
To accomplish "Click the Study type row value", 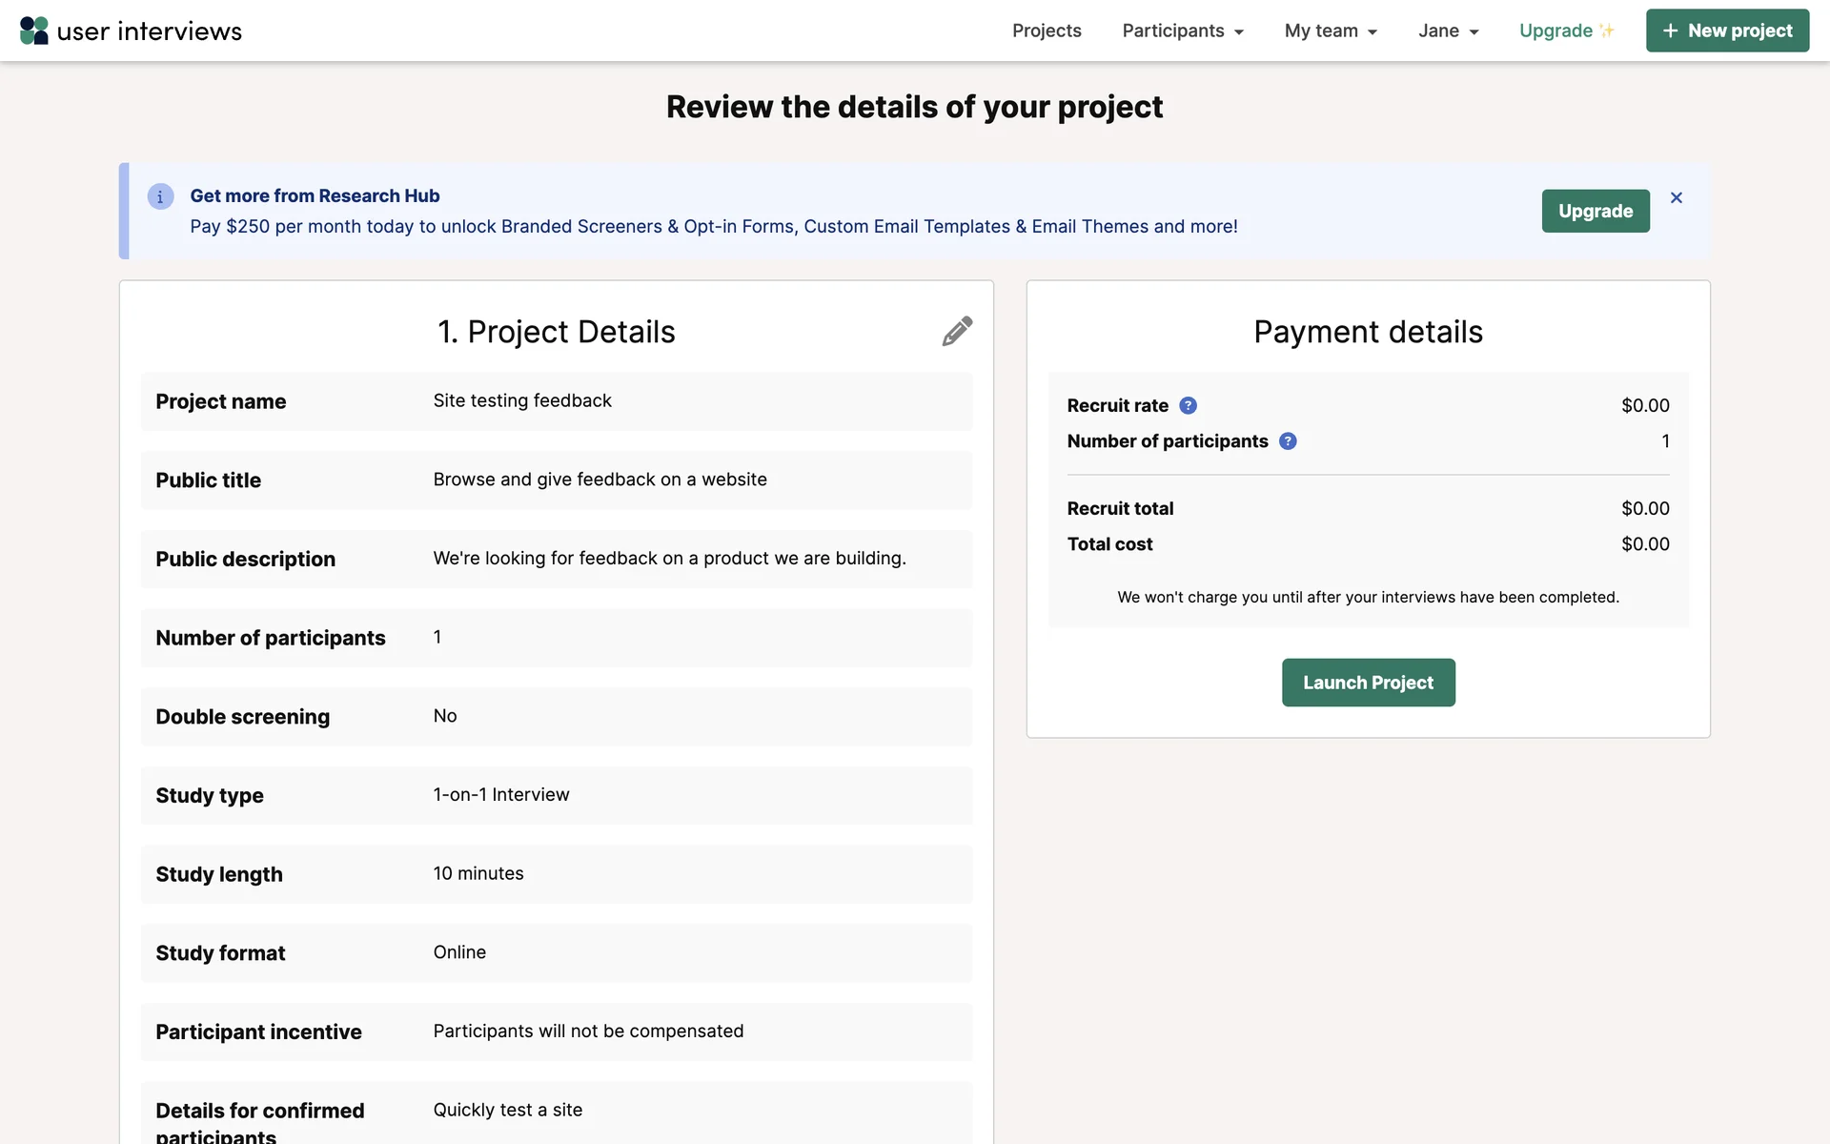I will 501,794.
